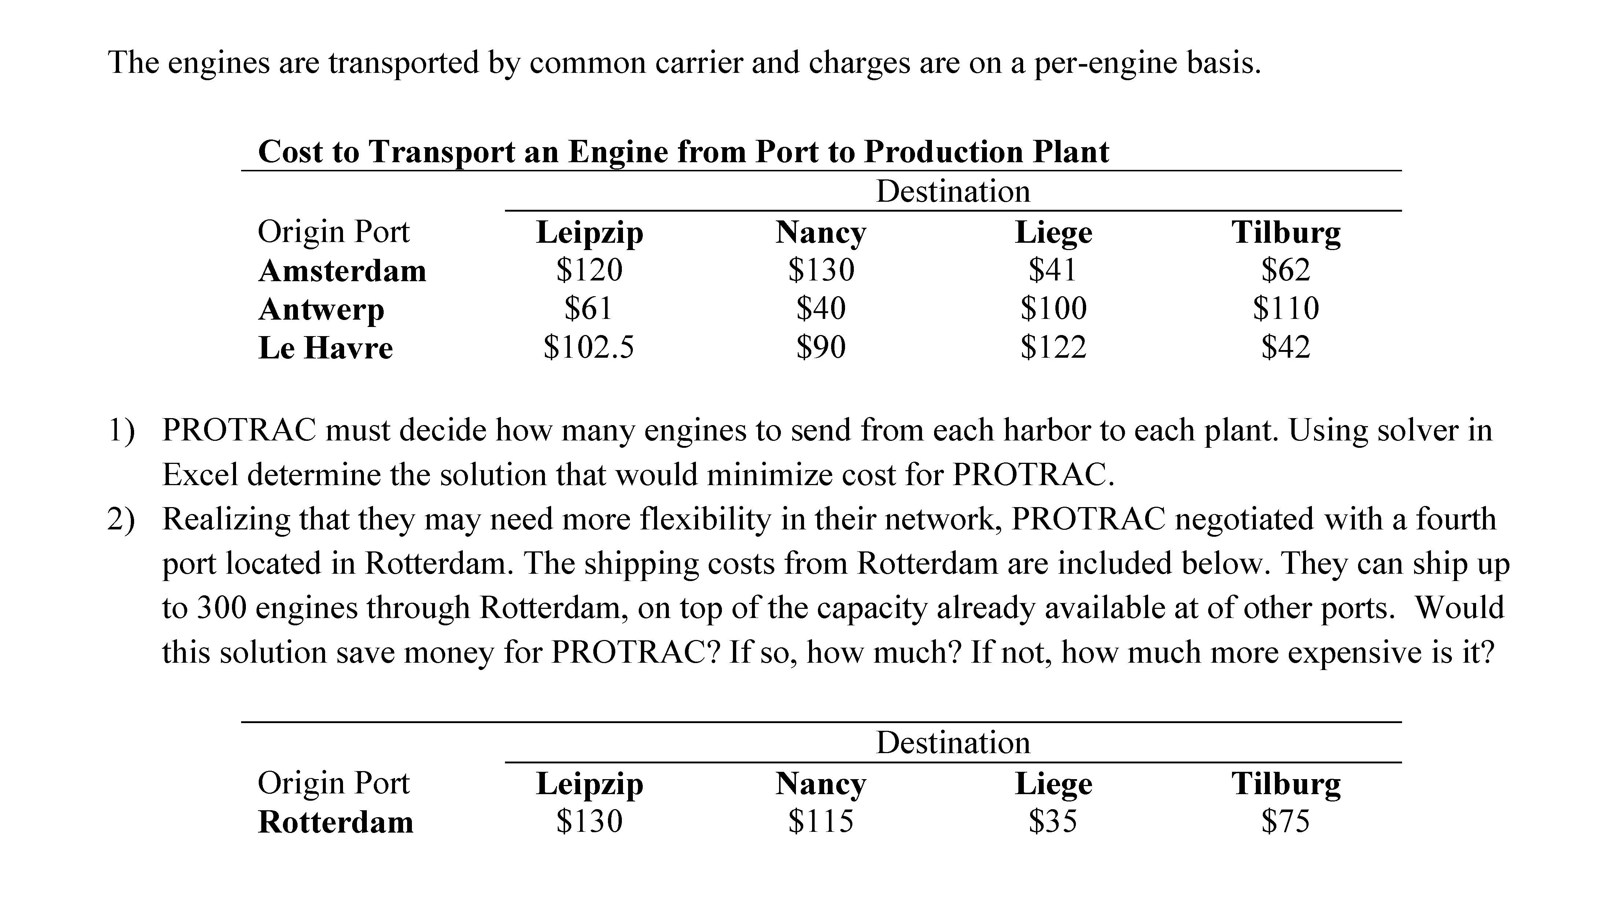This screenshot has width=1597, height=908.
Task: Select the Antwerp row label
Action: click(321, 310)
